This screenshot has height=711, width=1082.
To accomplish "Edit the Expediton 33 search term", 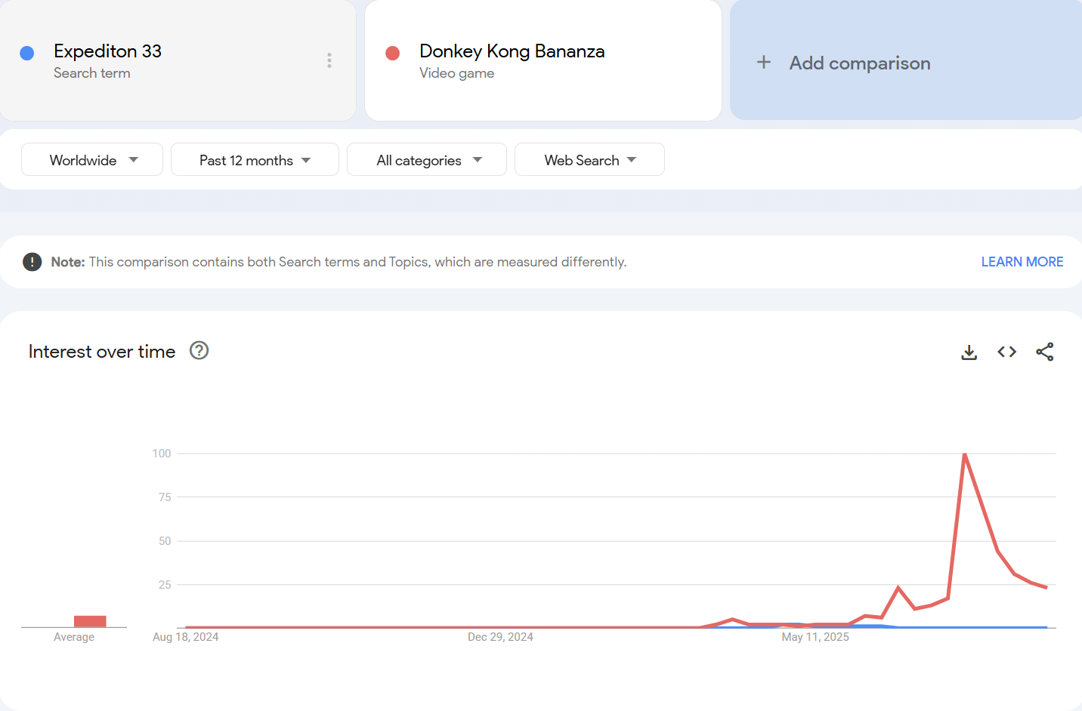I will (x=108, y=51).
